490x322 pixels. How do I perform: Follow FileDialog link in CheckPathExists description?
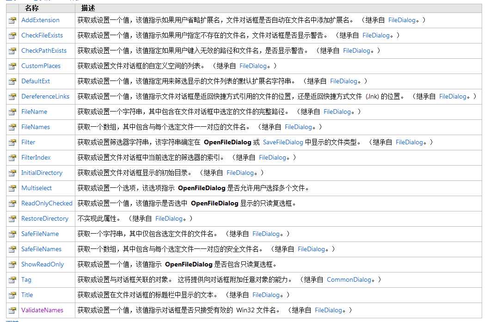coord(356,50)
